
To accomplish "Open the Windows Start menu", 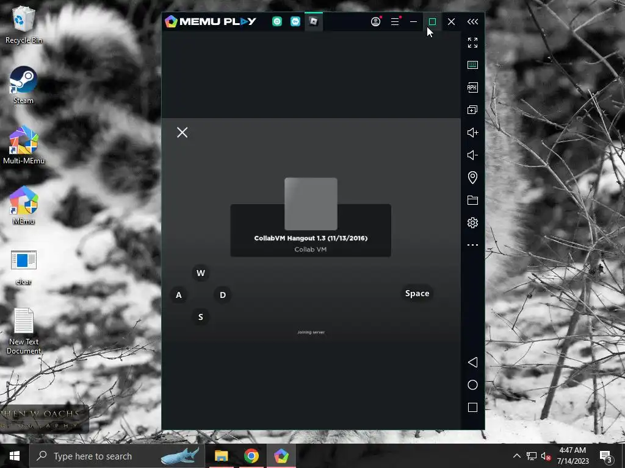I will pos(15,456).
